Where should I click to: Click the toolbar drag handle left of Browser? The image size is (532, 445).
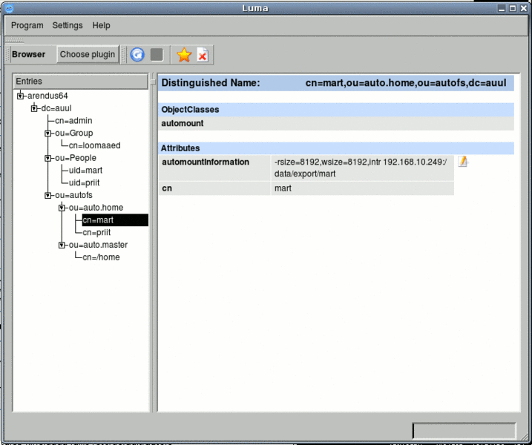(7, 54)
